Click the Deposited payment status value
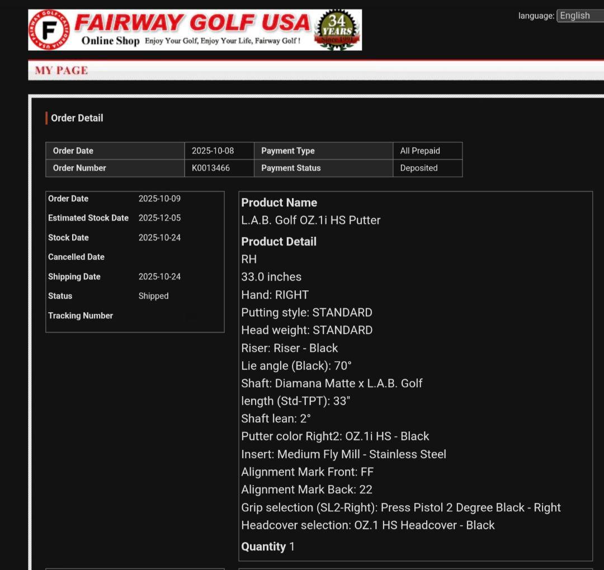604x570 pixels. click(419, 168)
